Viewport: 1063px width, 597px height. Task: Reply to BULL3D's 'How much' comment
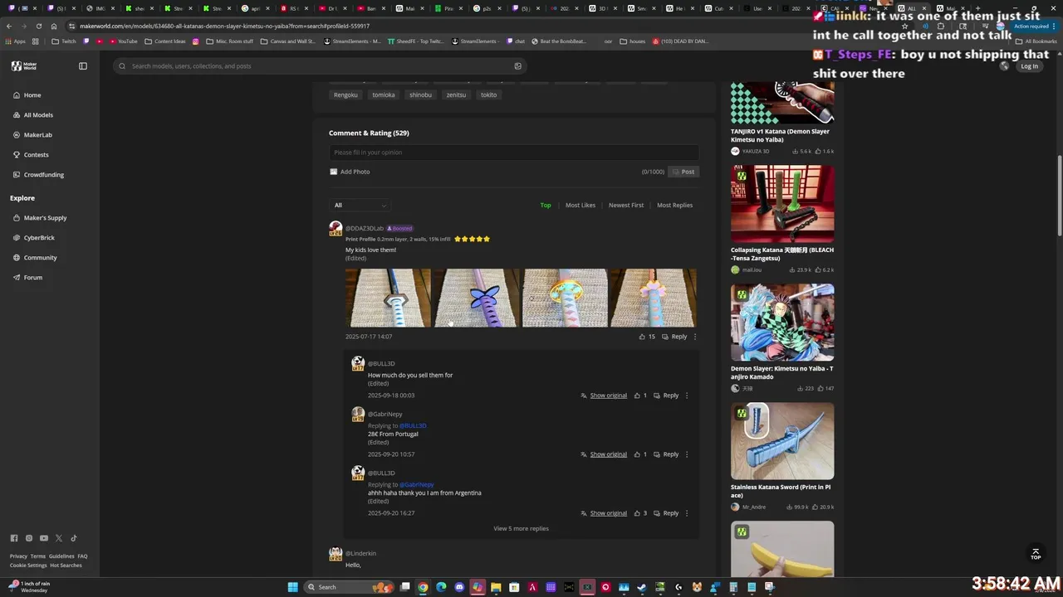coord(666,396)
